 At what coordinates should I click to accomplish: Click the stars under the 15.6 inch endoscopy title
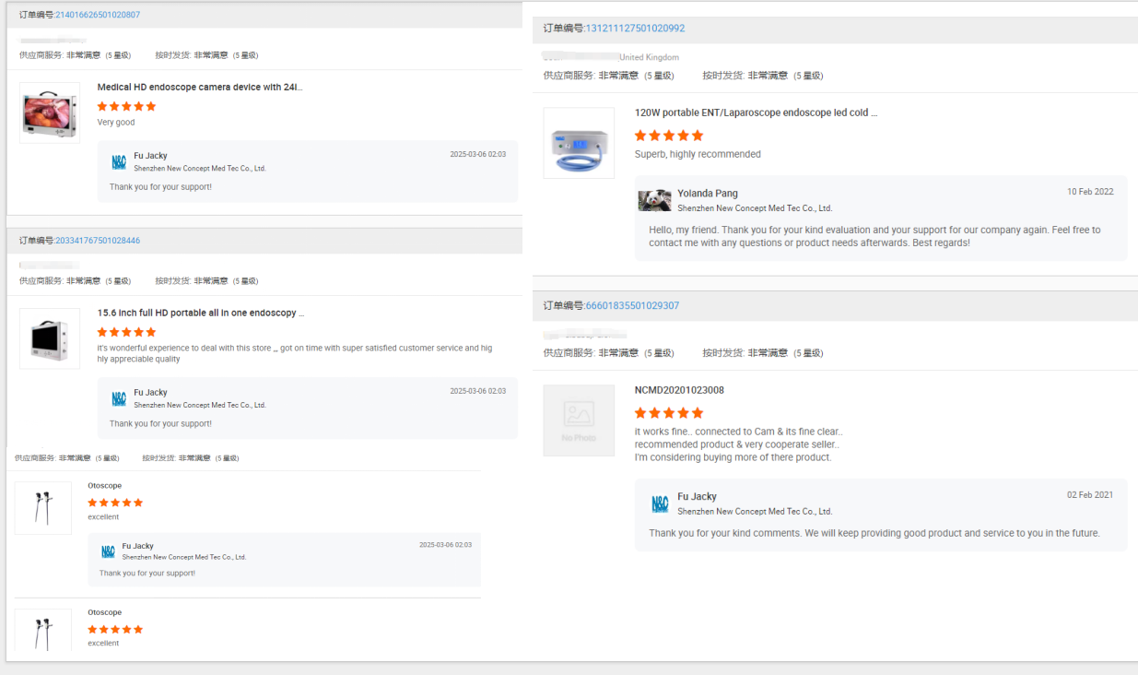click(x=126, y=332)
